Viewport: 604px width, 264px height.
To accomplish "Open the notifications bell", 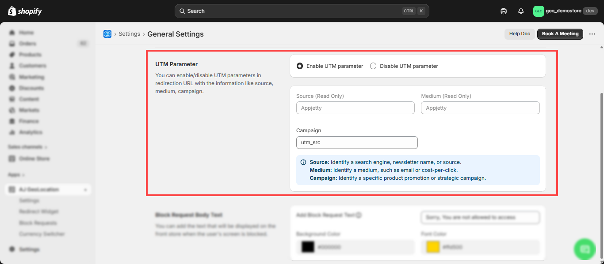I will (x=521, y=11).
